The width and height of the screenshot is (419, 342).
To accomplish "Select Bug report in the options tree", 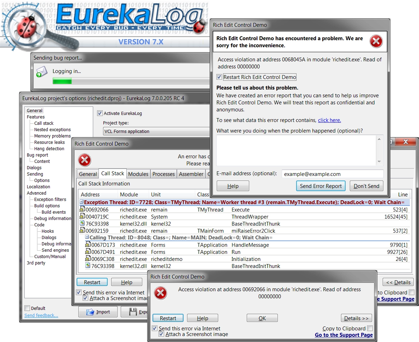I will [x=37, y=155].
